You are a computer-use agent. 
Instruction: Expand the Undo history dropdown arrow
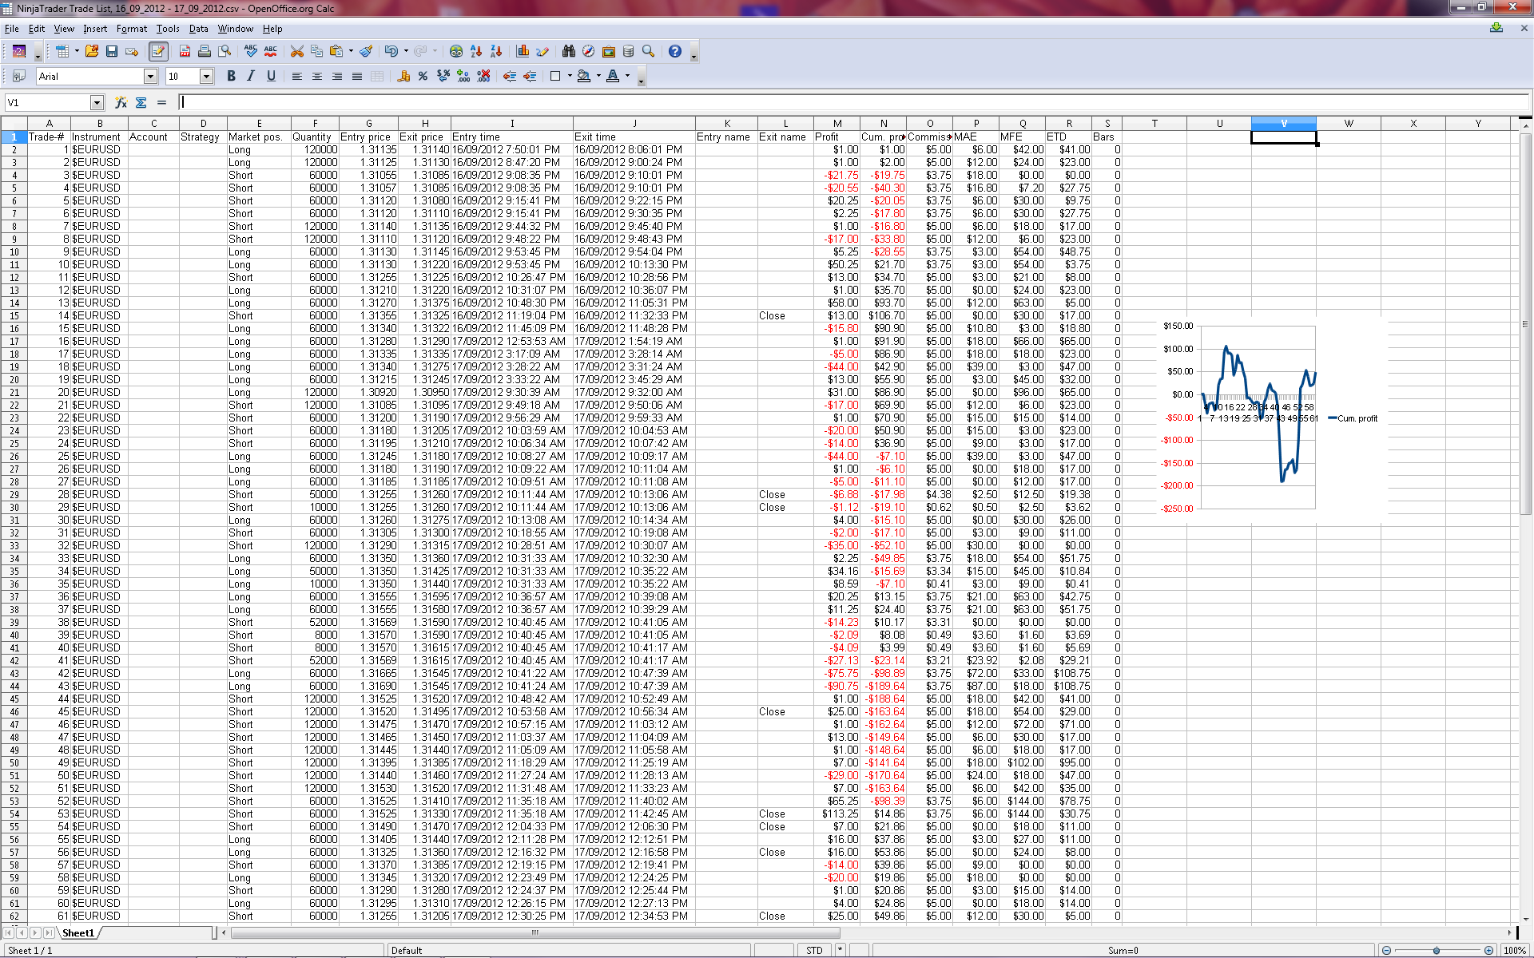[x=406, y=51]
